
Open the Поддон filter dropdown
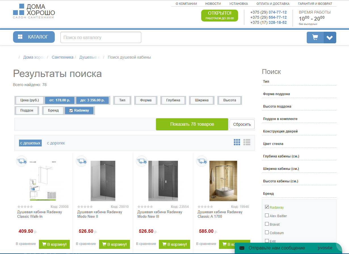(x=27, y=110)
